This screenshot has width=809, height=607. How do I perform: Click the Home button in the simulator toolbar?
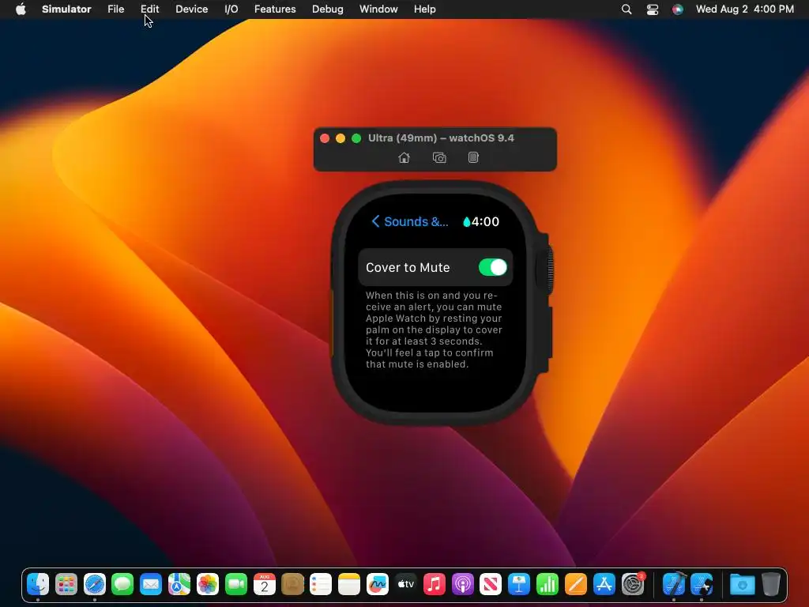pos(404,157)
